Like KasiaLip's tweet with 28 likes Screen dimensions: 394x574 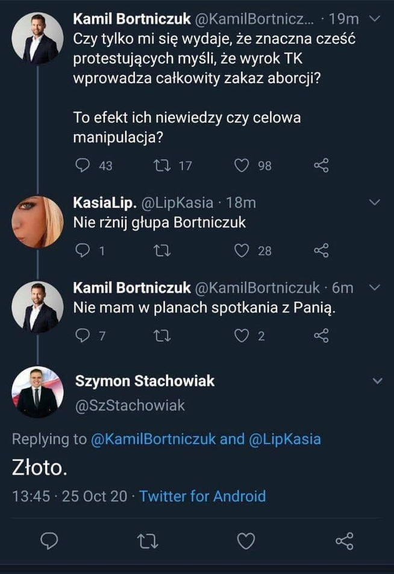[242, 250]
